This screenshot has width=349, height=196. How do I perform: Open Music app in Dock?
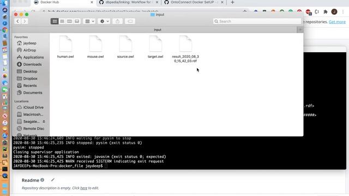coord(5,122)
